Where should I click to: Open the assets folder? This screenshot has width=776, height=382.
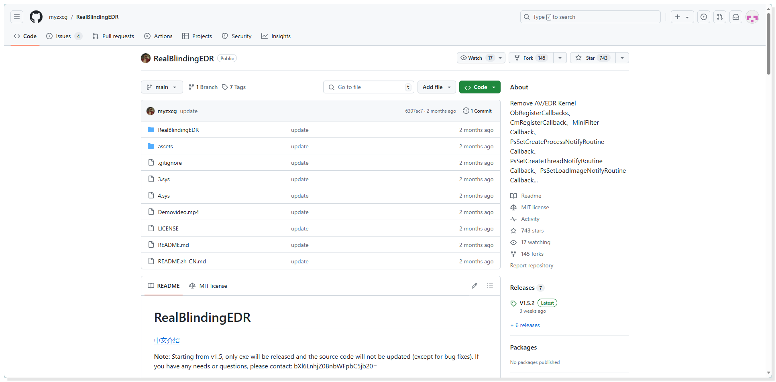(165, 146)
